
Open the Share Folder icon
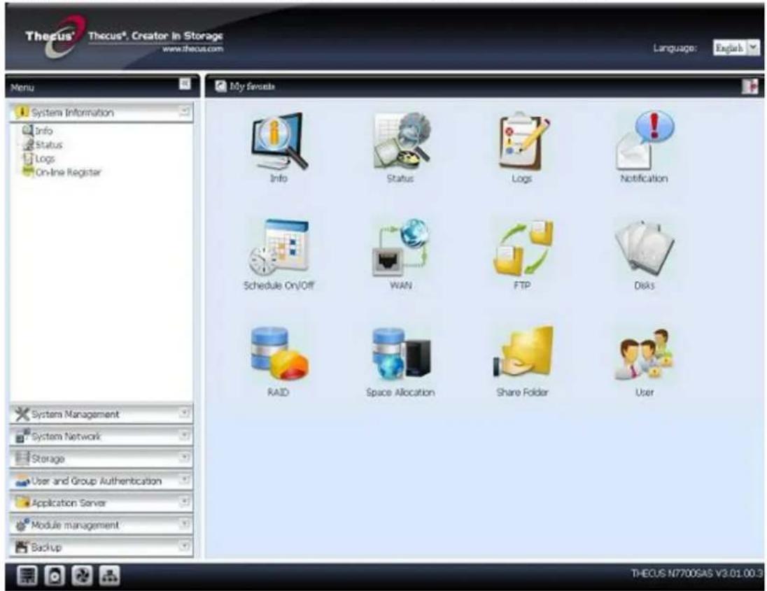click(x=522, y=357)
